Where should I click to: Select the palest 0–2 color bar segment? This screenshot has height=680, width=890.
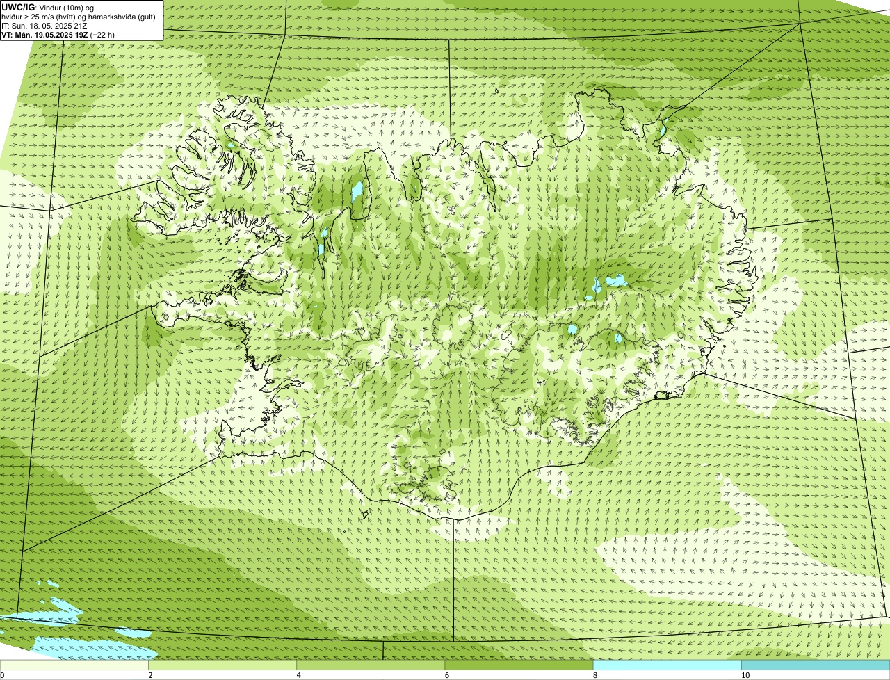click(x=74, y=665)
